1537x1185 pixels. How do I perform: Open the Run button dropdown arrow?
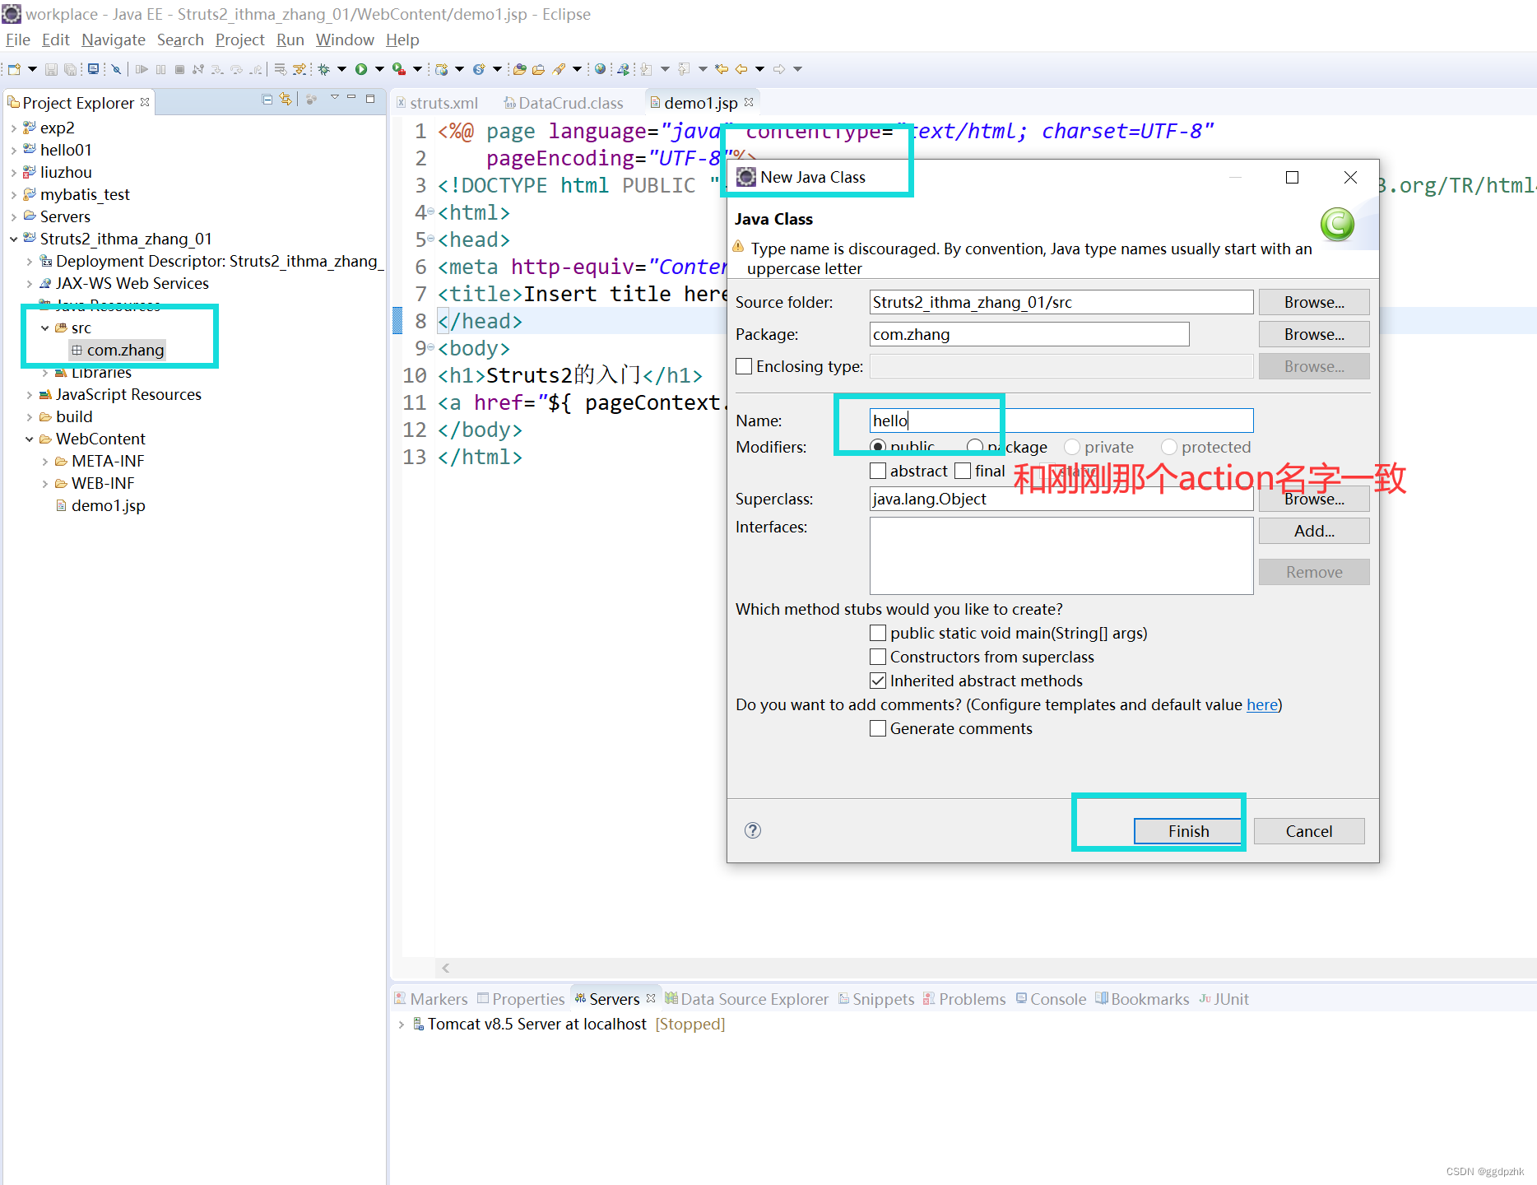[x=379, y=69]
